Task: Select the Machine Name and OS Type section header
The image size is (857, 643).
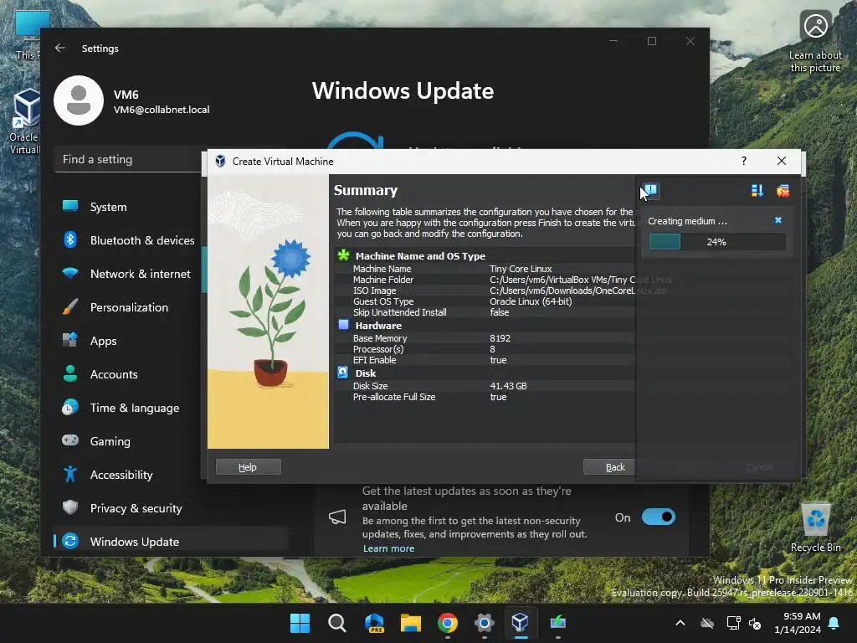Action: point(420,256)
